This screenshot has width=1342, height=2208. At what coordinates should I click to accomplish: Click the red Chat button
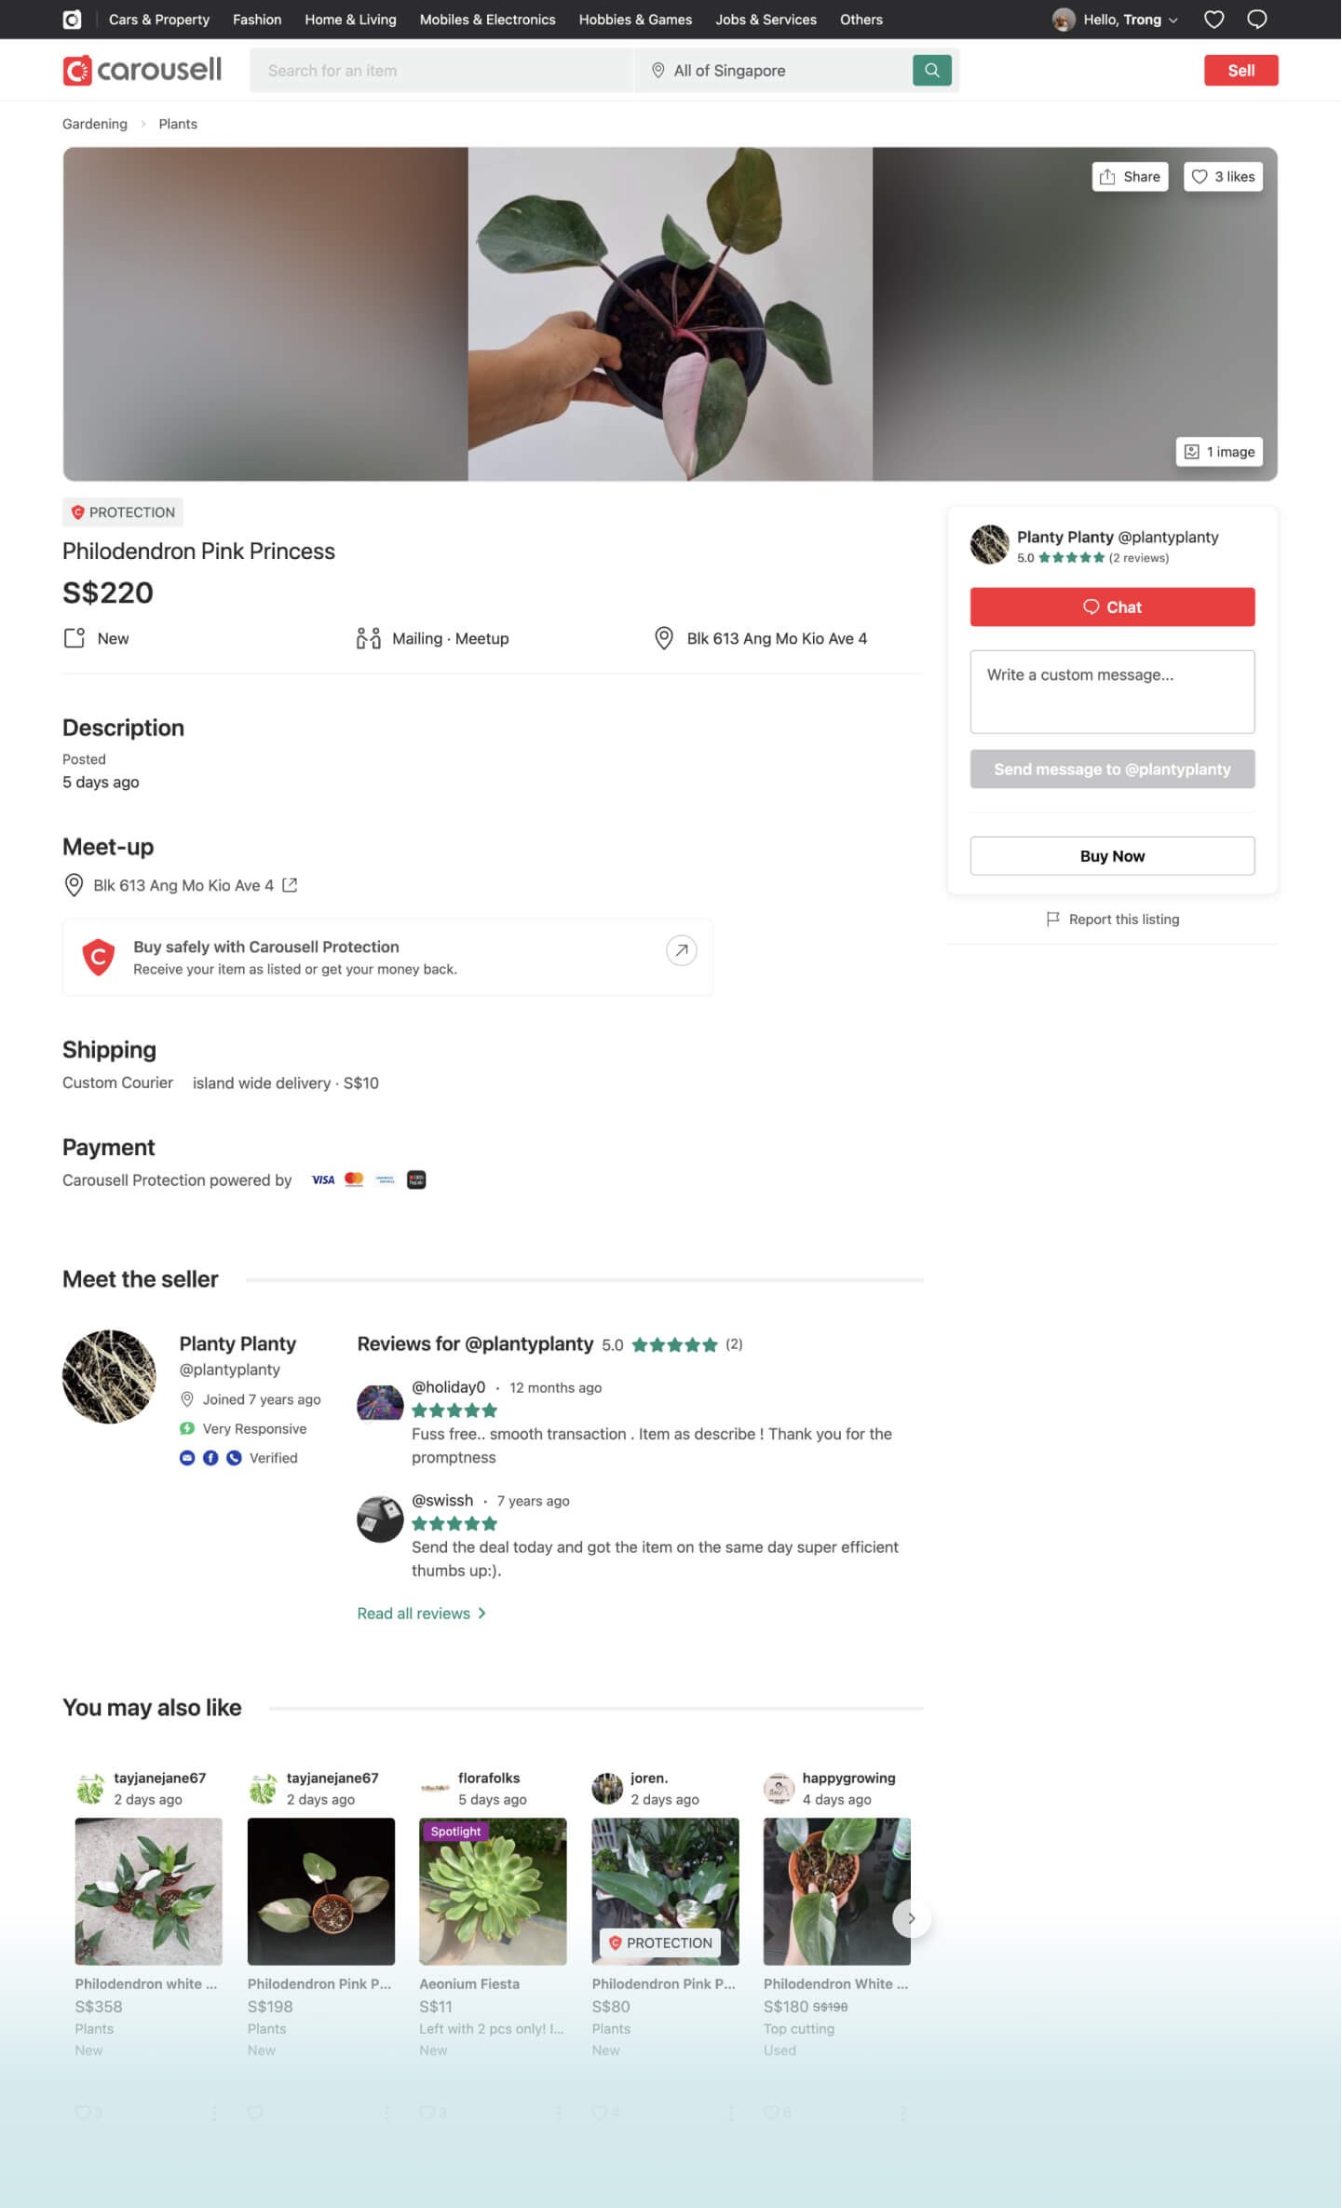pyautogui.click(x=1112, y=607)
